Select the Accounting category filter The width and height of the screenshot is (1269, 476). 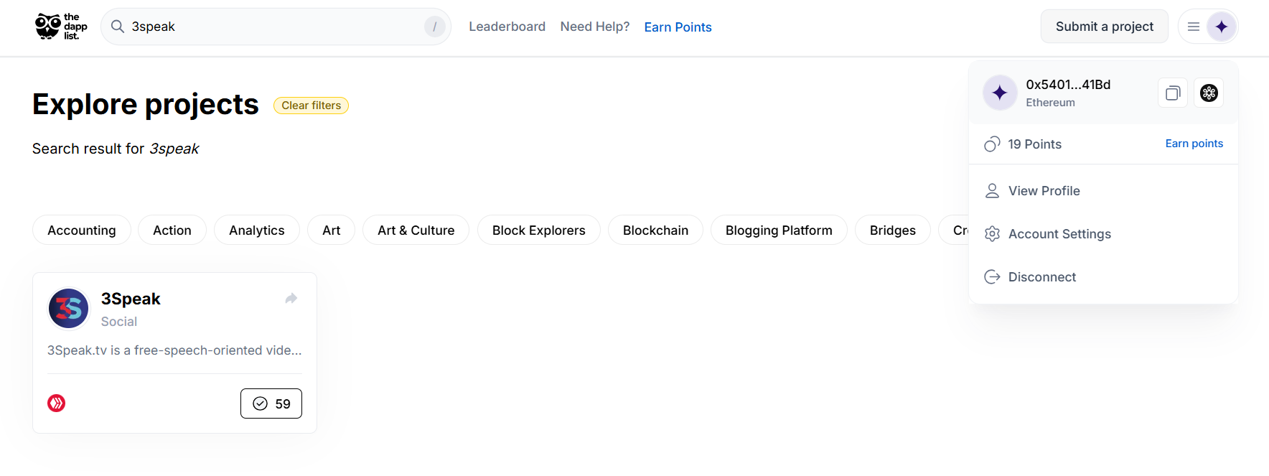[x=82, y=230]
